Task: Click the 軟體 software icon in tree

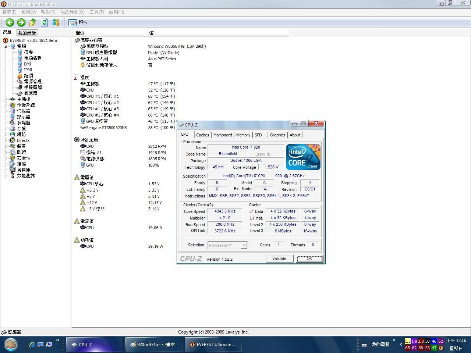Action: (x=13, y=152)
